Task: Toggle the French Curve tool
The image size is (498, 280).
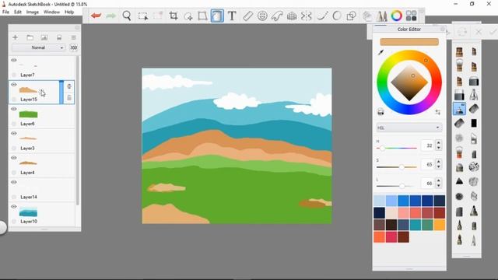Action: click(277, 16)
